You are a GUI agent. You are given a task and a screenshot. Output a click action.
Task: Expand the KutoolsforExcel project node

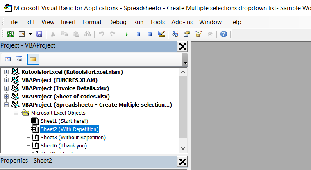[x=6, y=72]
